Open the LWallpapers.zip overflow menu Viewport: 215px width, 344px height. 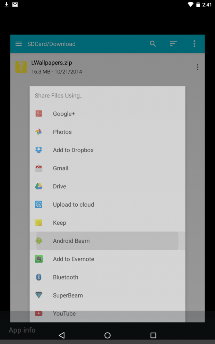tap(198, 67)
